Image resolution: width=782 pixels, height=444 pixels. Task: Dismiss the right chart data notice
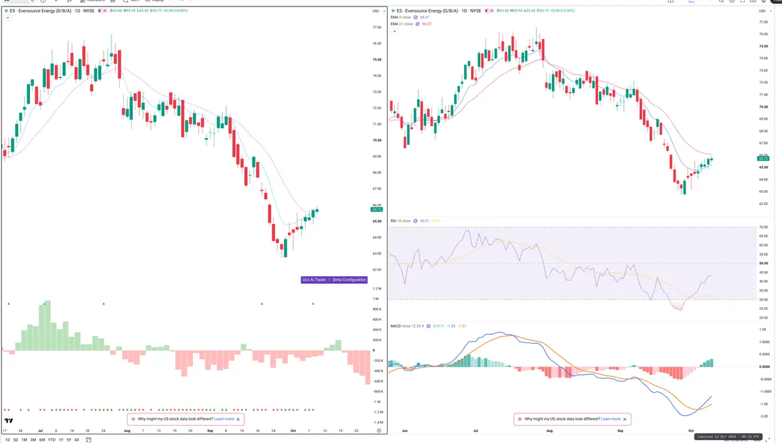point(626,419)
